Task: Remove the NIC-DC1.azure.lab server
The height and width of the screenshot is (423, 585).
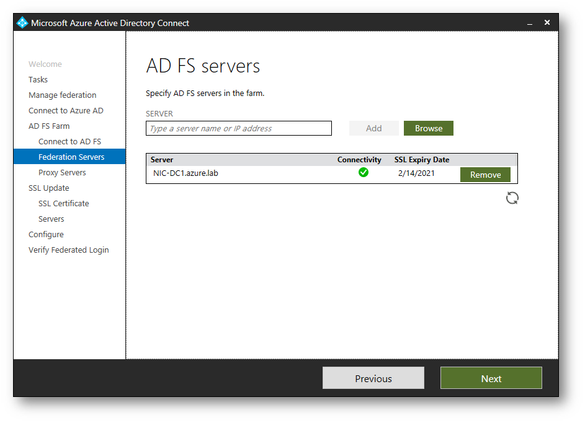Action: (485, 175)
